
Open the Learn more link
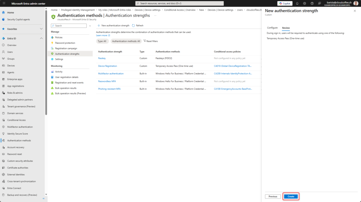[x=103, y=36]
